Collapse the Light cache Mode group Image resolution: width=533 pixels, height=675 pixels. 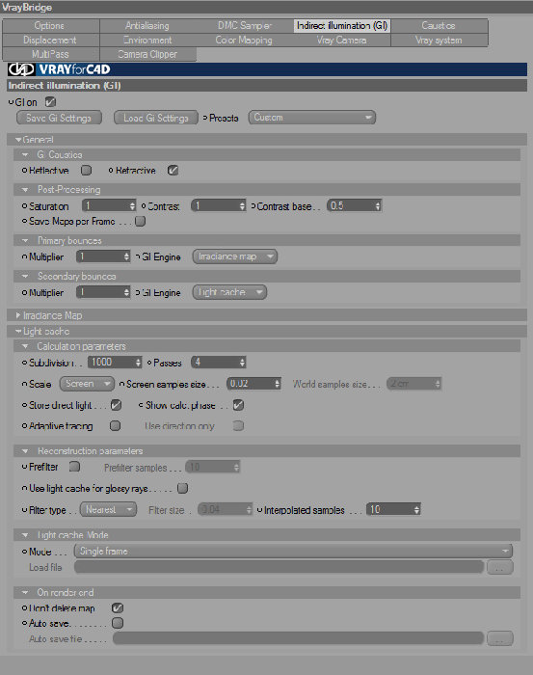click(25, 535)
